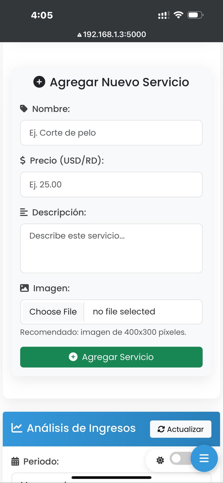Click the plus circle icon beside Agregar Nuevo Servicio

point(39,82)
